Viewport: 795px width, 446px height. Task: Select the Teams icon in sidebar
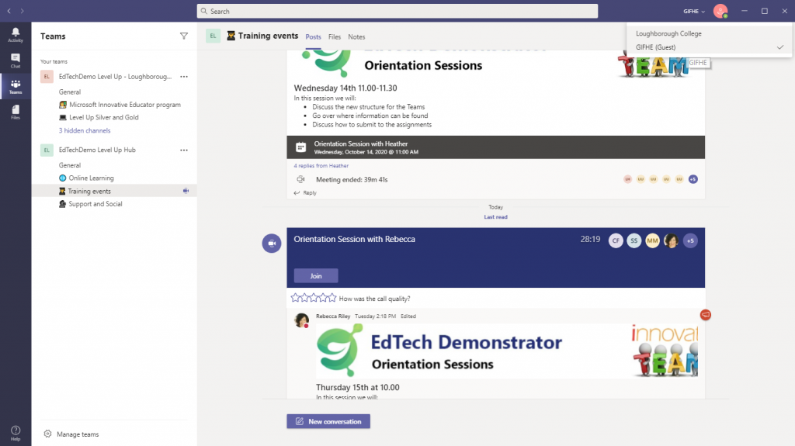click(16, 86)
